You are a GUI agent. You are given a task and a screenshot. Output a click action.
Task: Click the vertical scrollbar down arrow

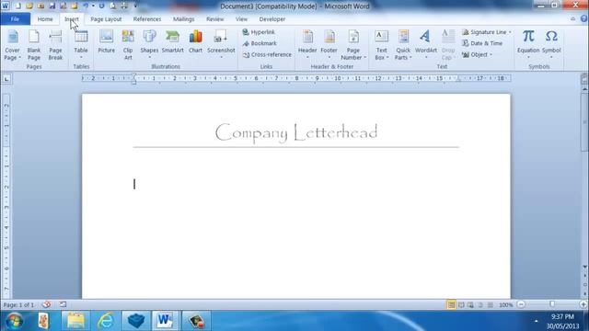[x=585, y=267]
